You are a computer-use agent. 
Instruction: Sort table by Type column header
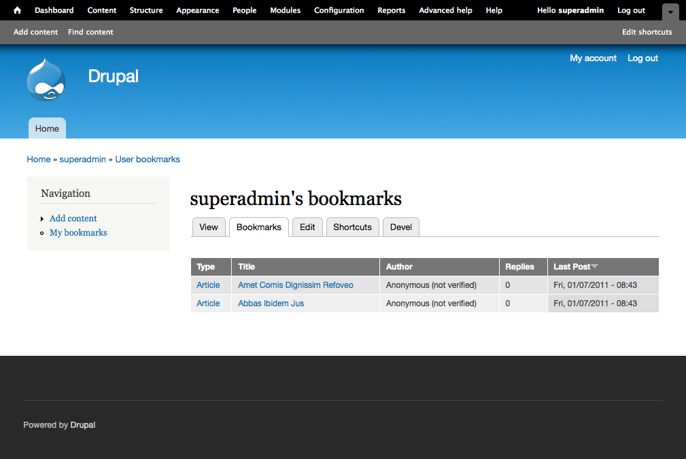pos(205,267)
